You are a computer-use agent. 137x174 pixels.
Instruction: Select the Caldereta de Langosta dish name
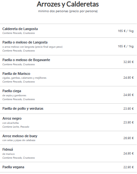(x=20, y=29)
